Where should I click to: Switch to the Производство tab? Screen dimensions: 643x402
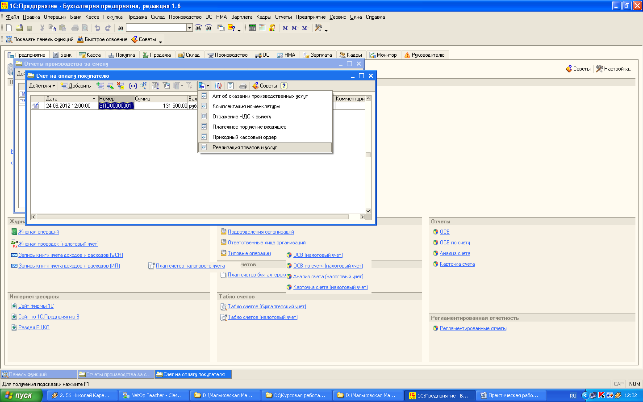pos(227,55)
